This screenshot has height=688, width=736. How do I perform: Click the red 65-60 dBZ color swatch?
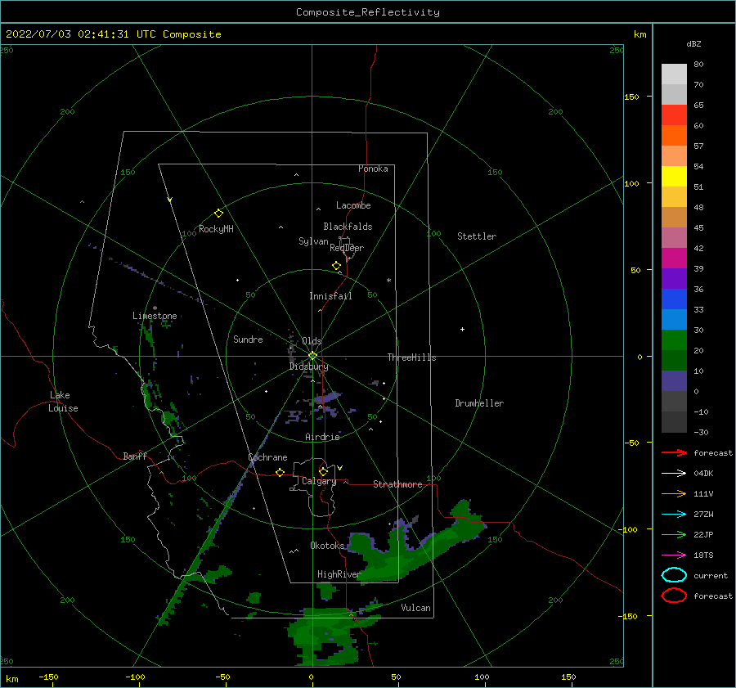pyautogui.click(x=674, y=115)
